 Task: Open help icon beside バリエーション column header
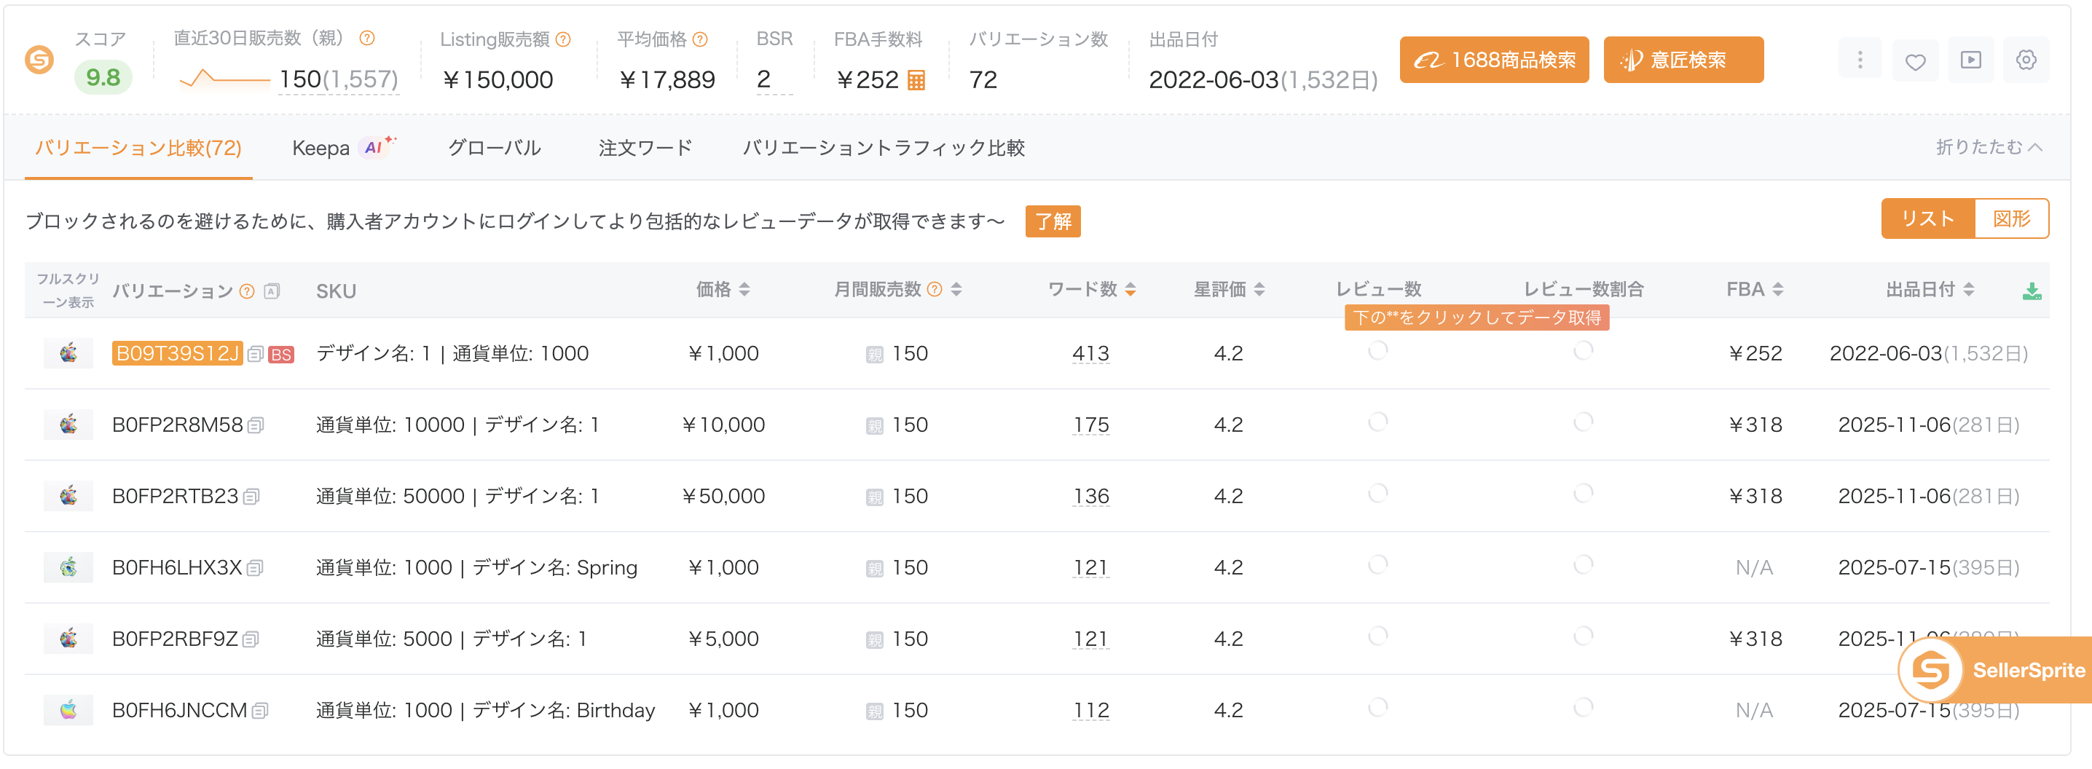[x=248, y=291]
